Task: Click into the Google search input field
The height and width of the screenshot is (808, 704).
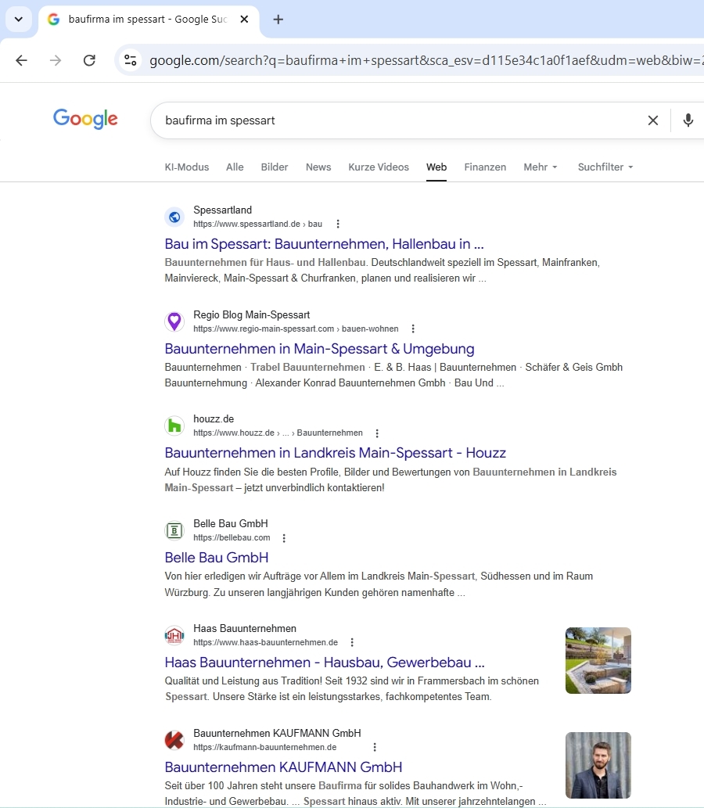Action: click(x=391, y=120)
